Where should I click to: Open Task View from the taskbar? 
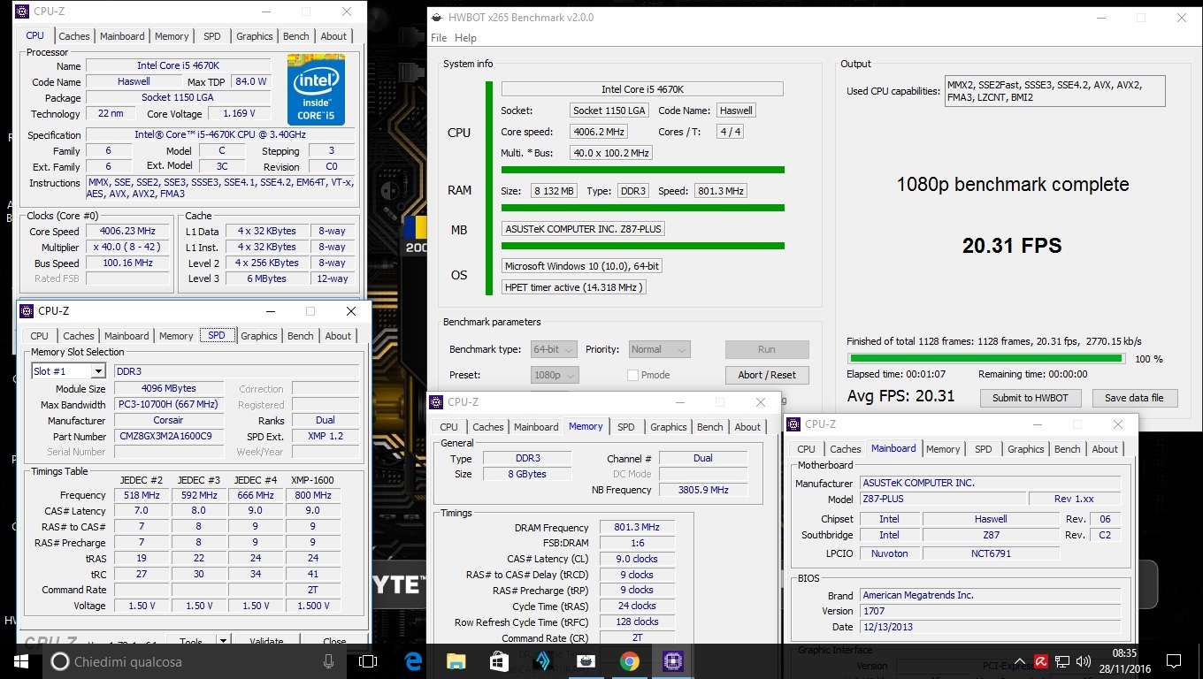[x=369, y=661]
